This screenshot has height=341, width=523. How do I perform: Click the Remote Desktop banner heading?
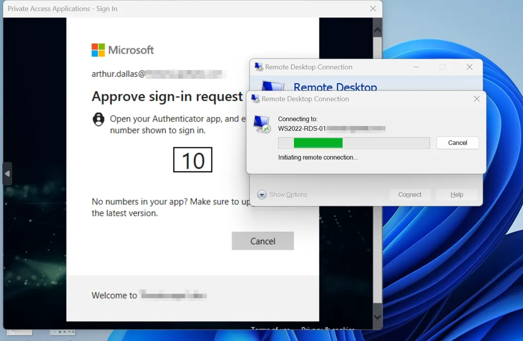tap(335, 87)
